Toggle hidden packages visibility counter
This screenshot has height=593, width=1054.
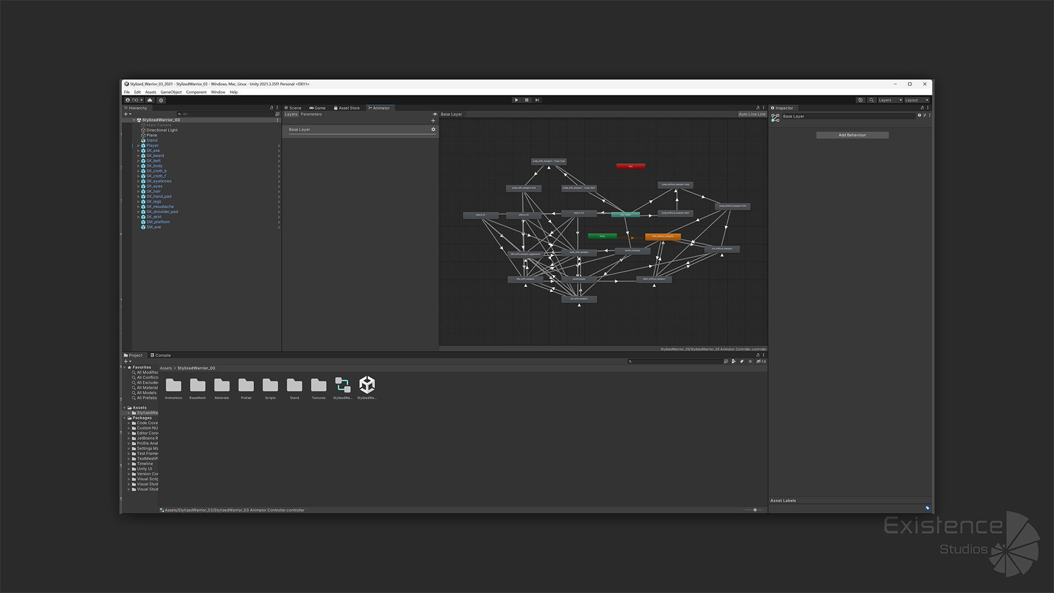[761, 361]
